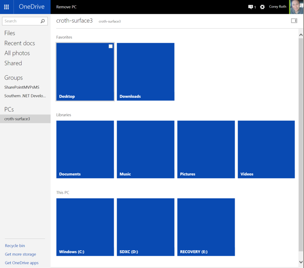Screen dimensions: 304x268
Task: Tick the Desktop tile checkbox
Action: click(x=111, y=46)
